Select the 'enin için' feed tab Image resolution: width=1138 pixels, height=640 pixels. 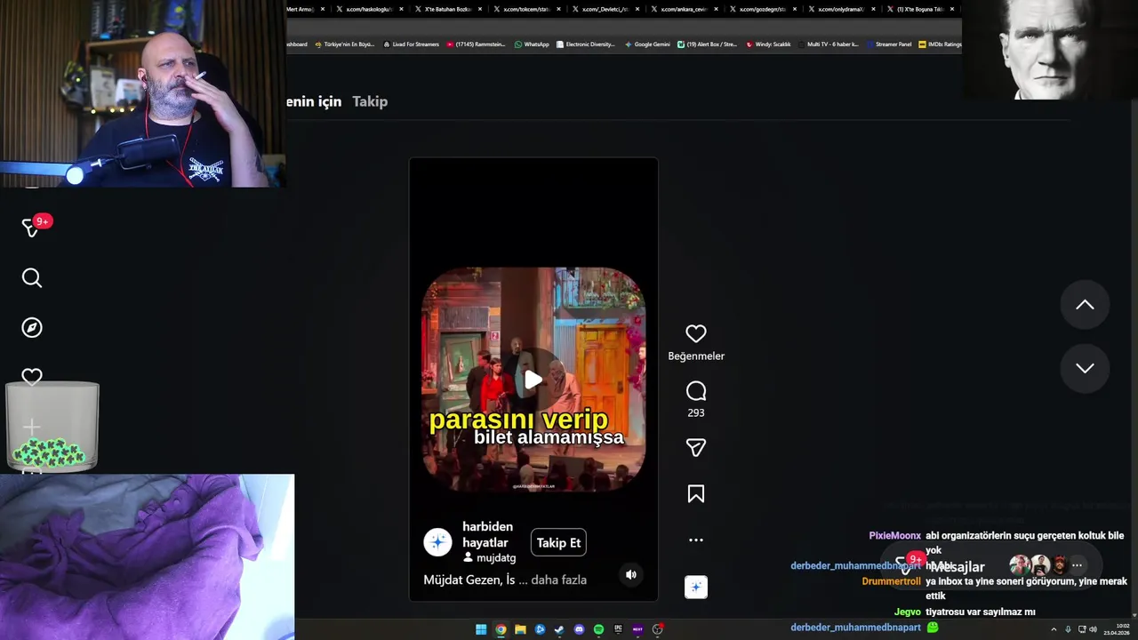(x=314, y=101)
